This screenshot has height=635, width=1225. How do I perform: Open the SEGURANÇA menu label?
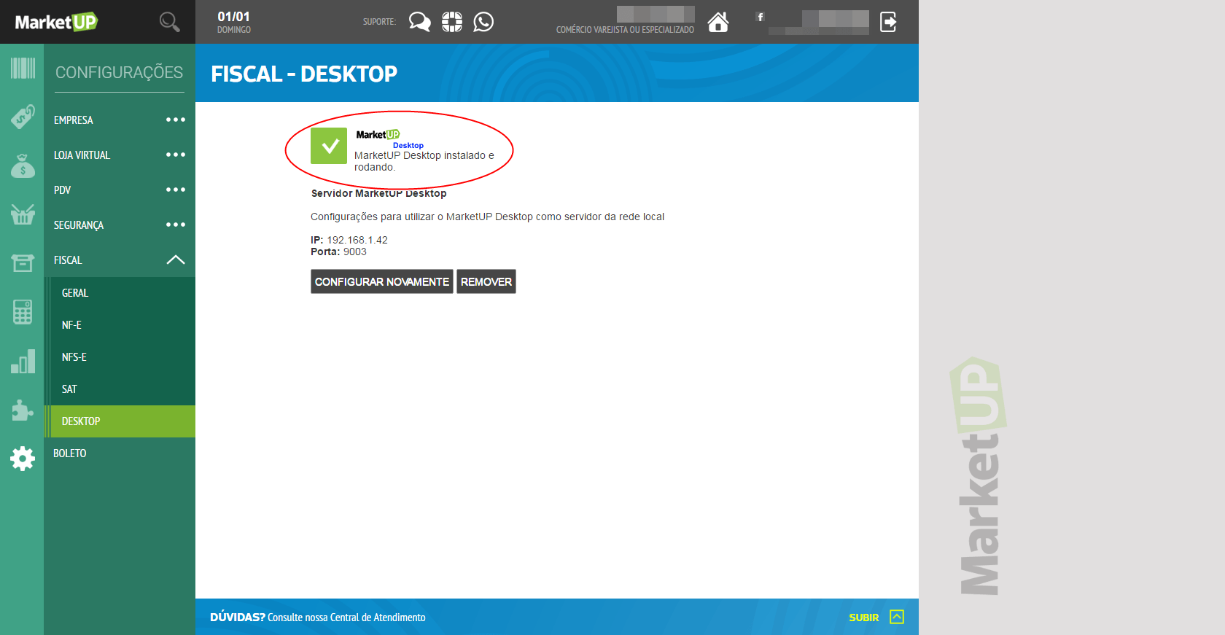pyautogui.click(x=79, y=225)
